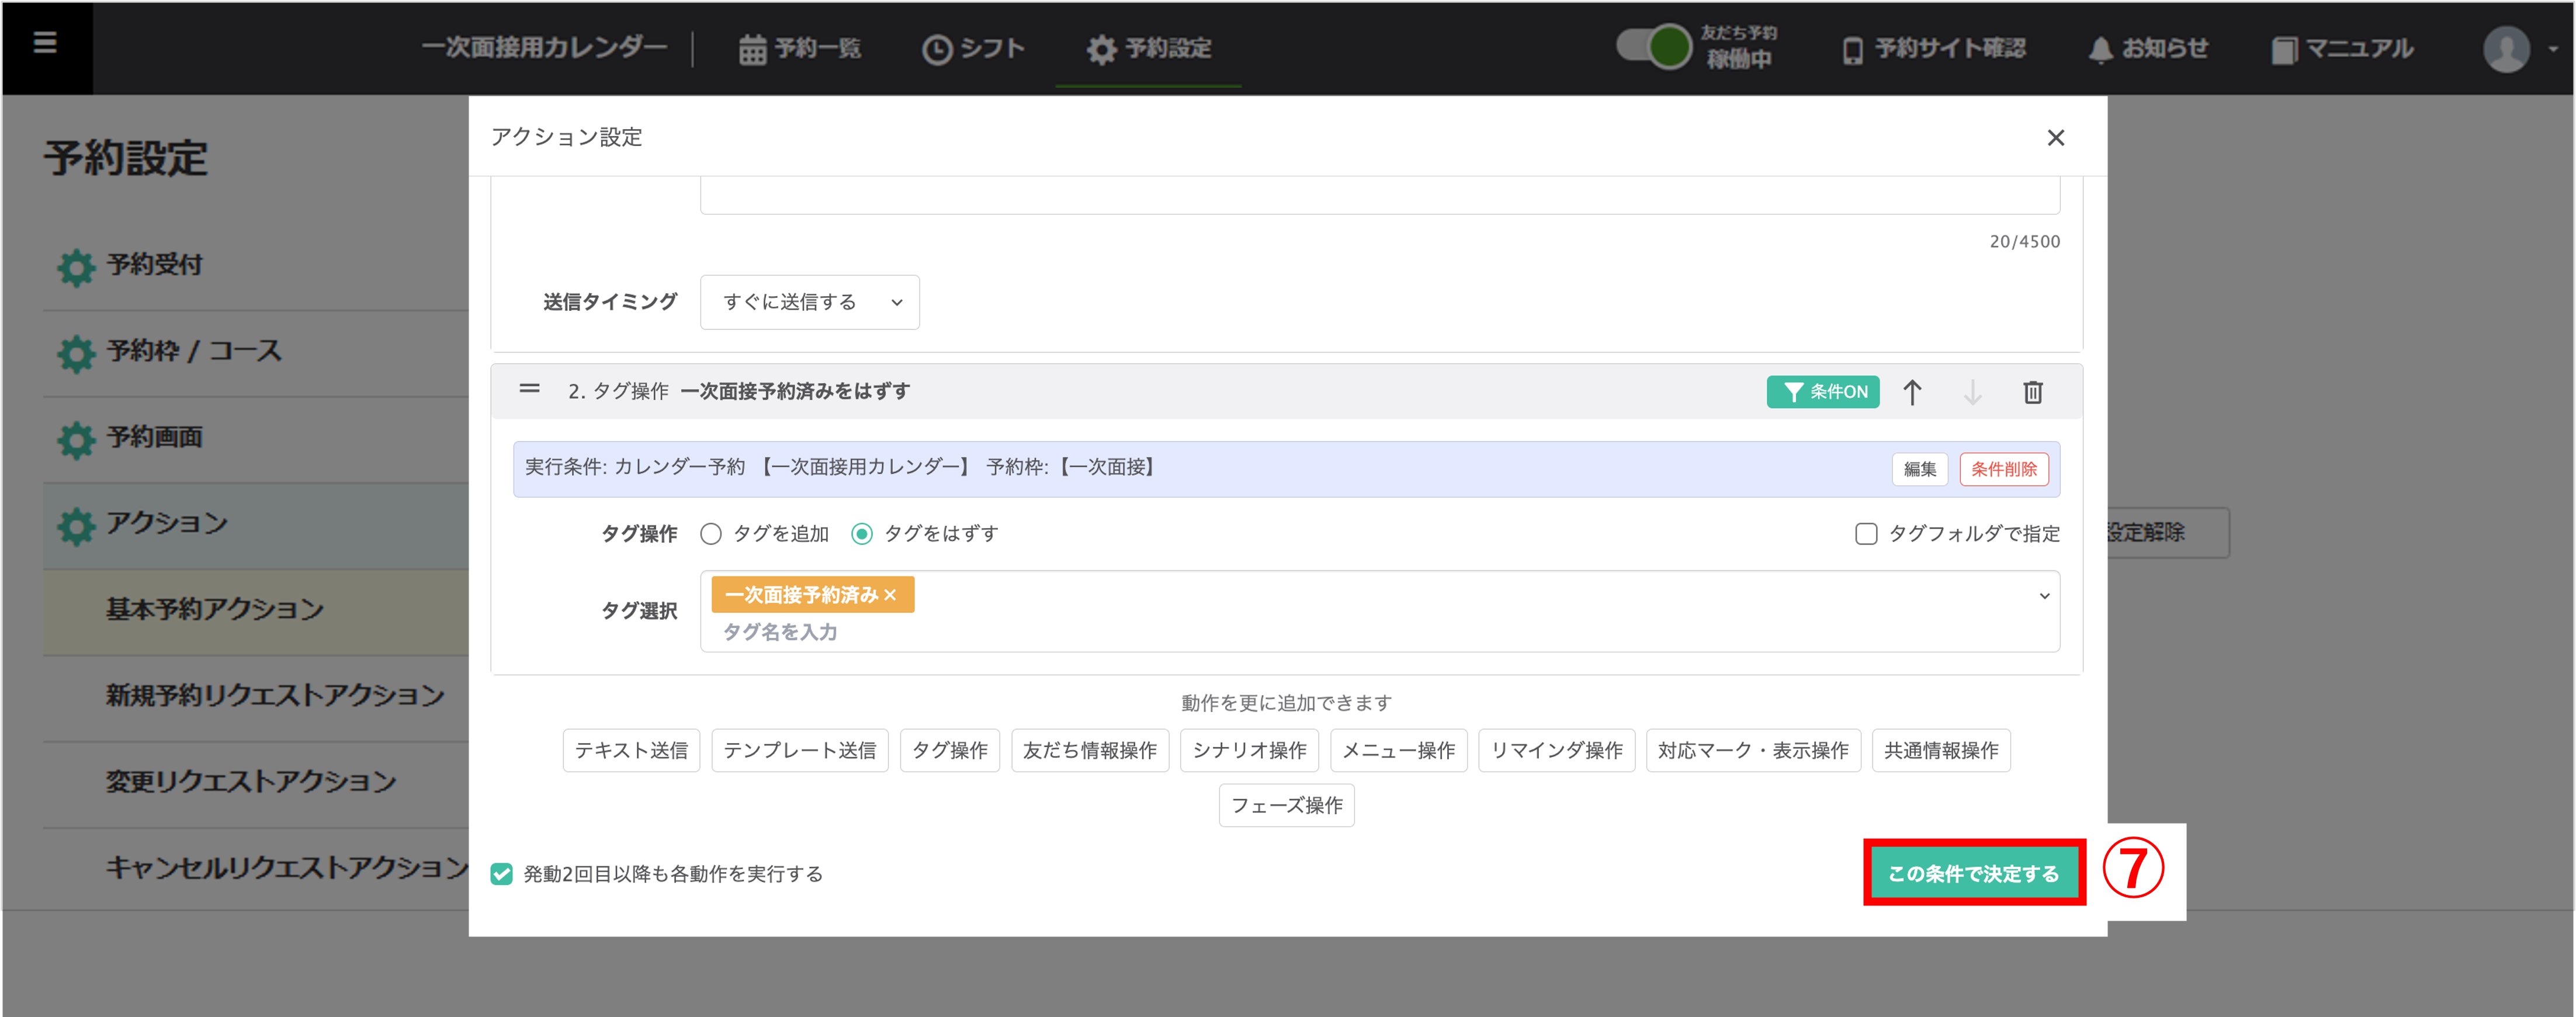Open the user avatar menu
The image size is (2576, 1017).
2507,48
